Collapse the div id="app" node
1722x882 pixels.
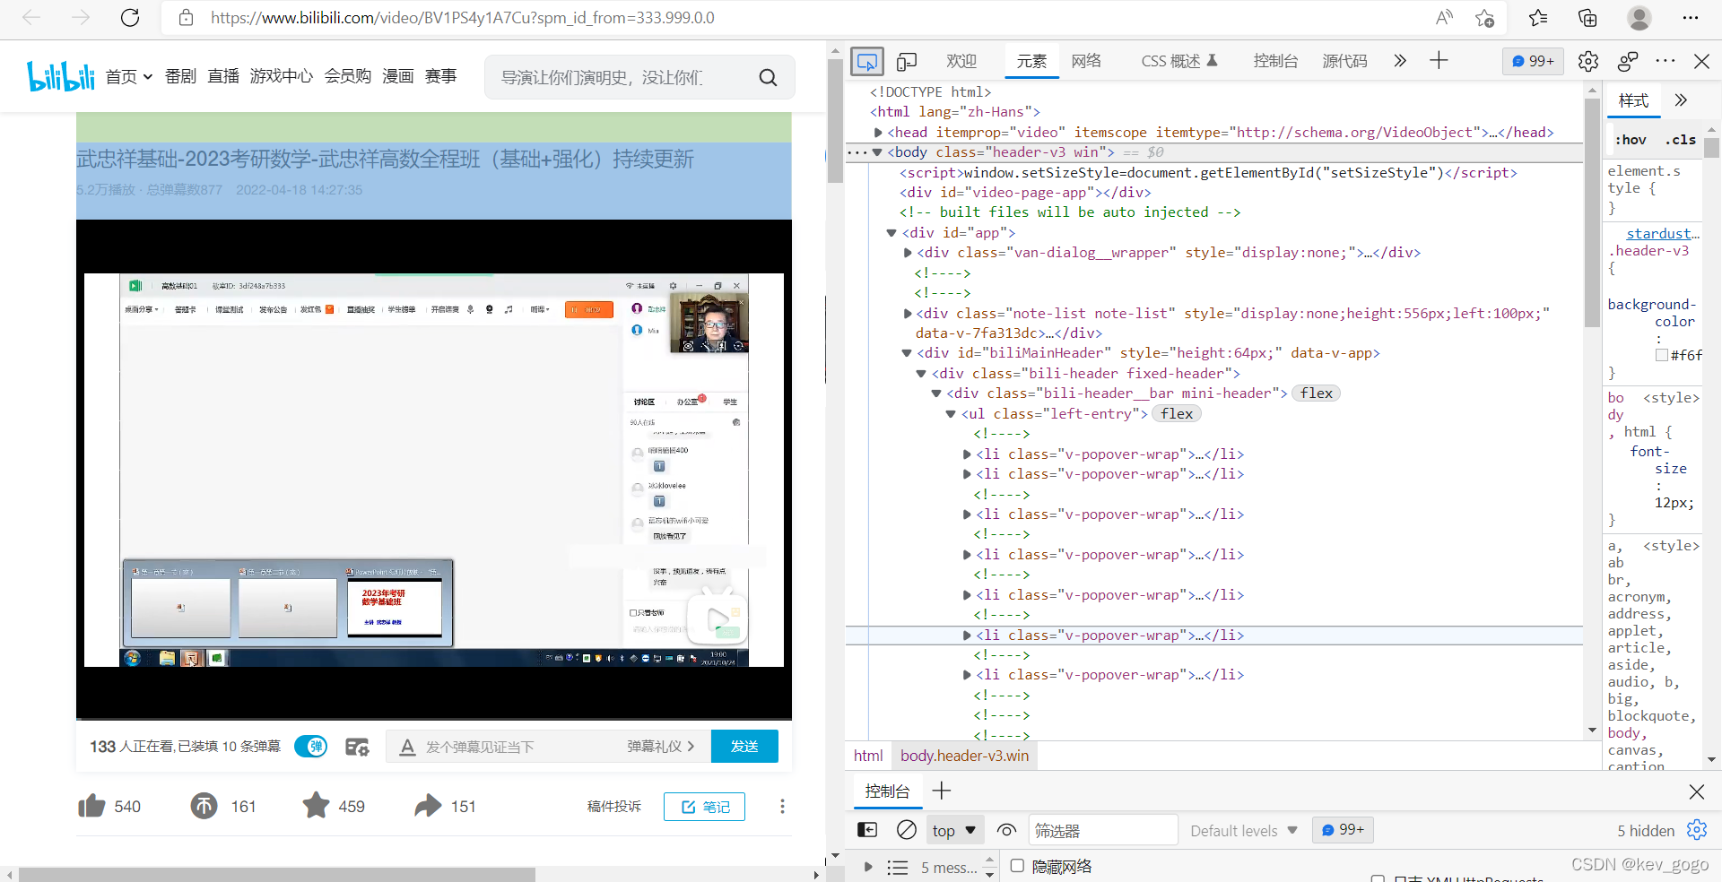point(891,233)
